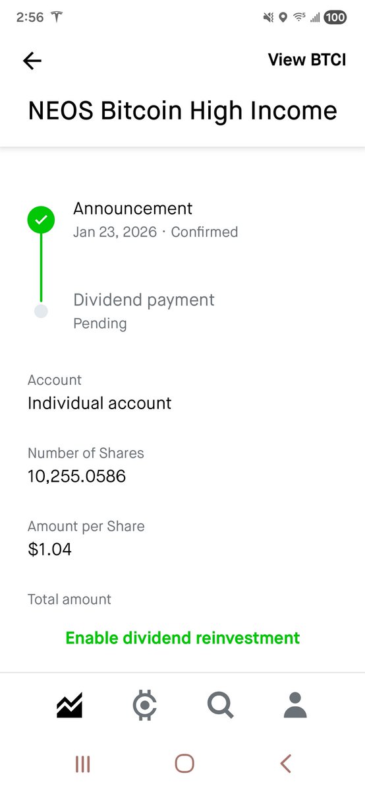The image size is (365, 792).
Task: Tap the Dividend payment Pending step
Action: (x=144, y=311)
